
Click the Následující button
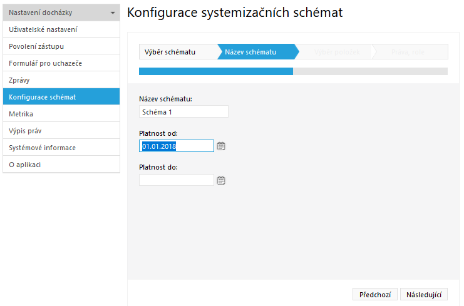[424, 295]
